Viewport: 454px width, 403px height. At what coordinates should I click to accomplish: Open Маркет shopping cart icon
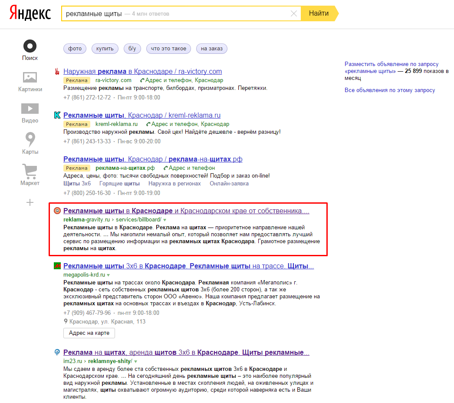(x=30, y=175)
